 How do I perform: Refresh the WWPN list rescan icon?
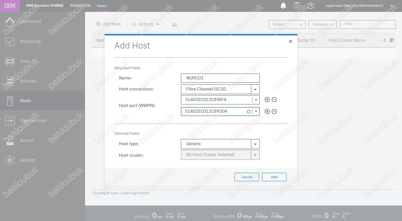tap(249, 112)
